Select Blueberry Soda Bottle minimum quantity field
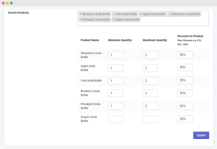 [116, 93]
